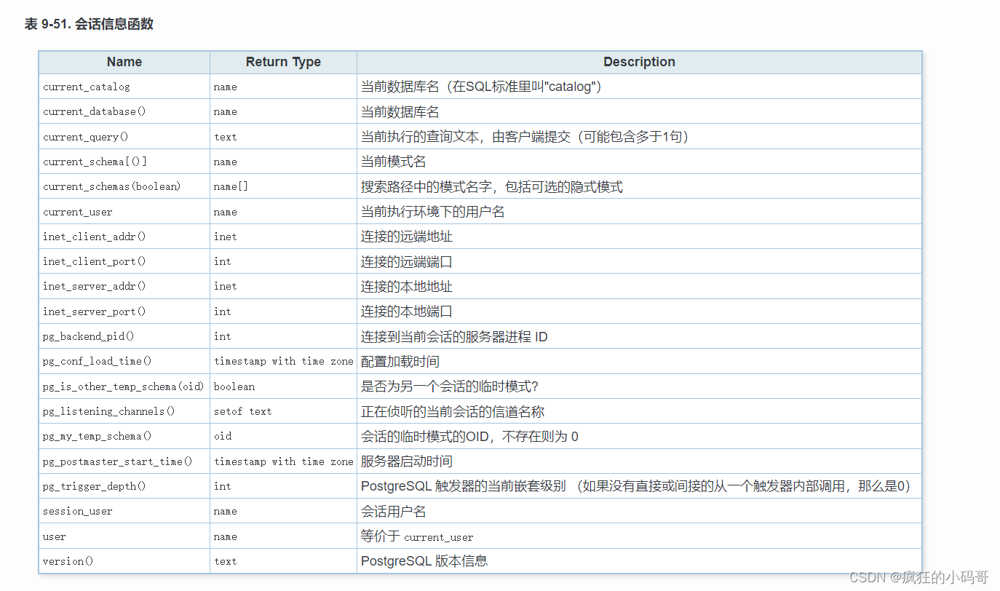1000x591 pixels.
Task: Click description 正在侦听的当前会话的信道名称
Action: pyautogui.click(x=453, y=411)
